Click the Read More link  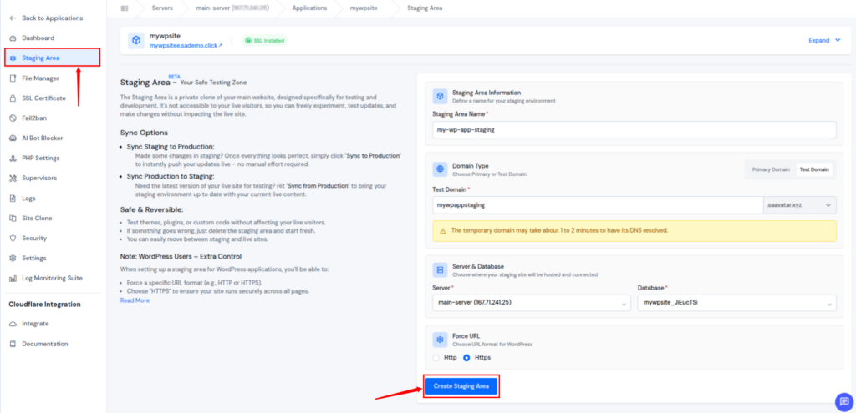(x=135, y=300)
